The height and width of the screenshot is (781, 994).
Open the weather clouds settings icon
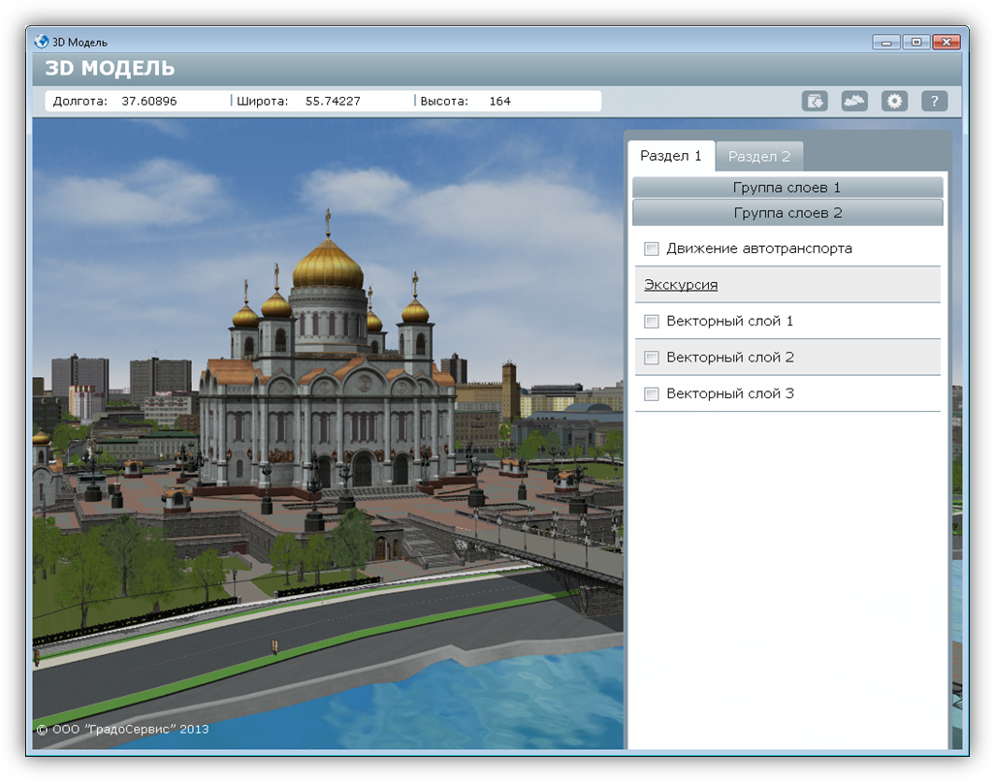tap(854, 101)
